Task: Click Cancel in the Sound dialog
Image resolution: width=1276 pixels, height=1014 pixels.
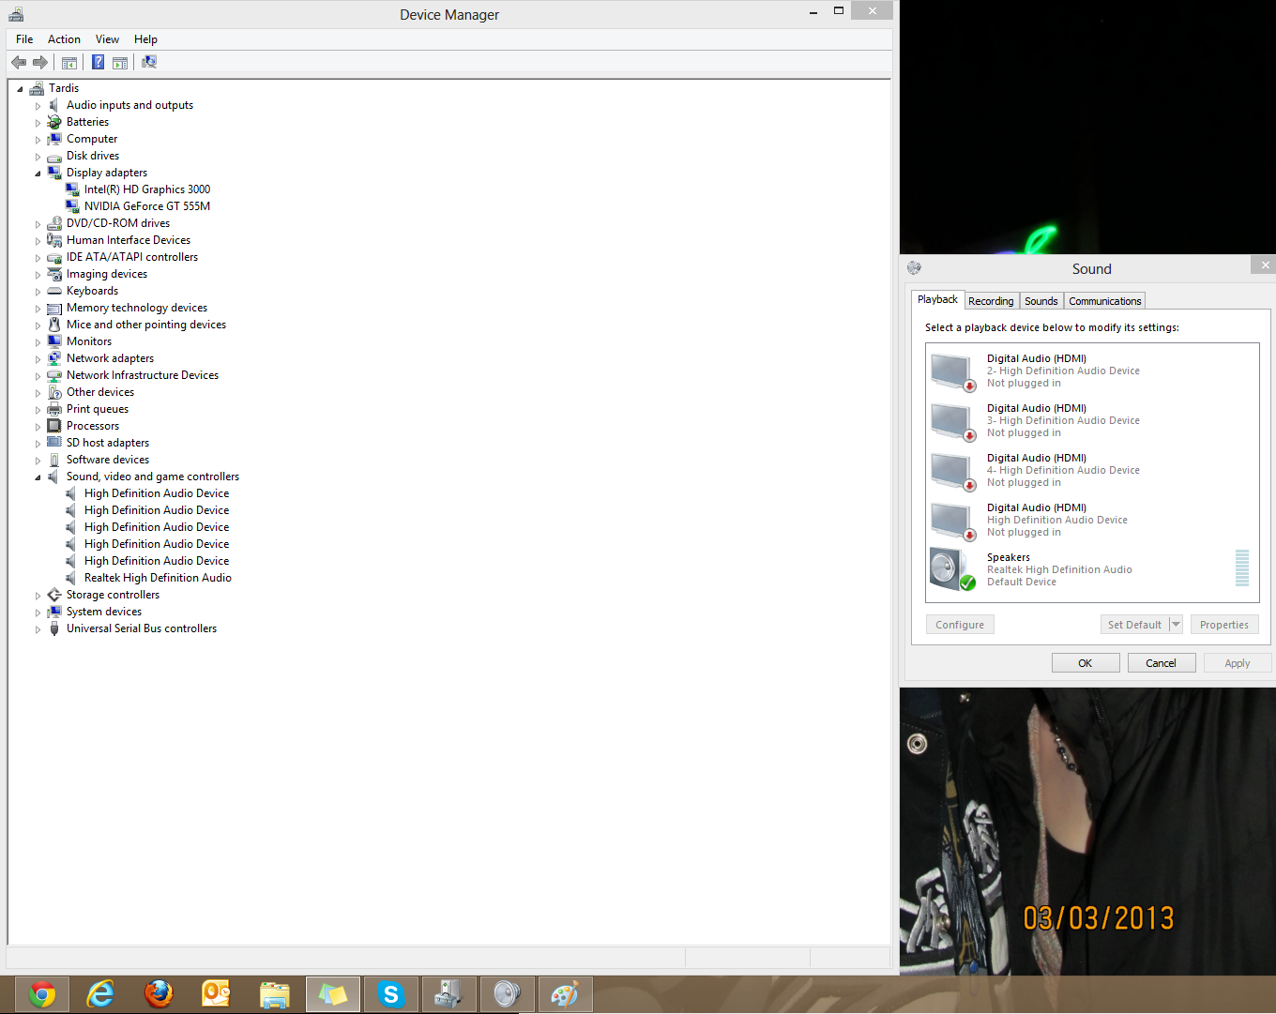Action: [1161, 663]
